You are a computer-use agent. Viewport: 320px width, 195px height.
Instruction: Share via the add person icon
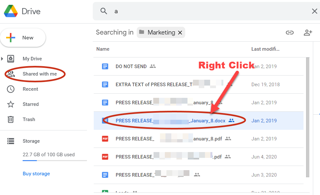pos(308,32)
